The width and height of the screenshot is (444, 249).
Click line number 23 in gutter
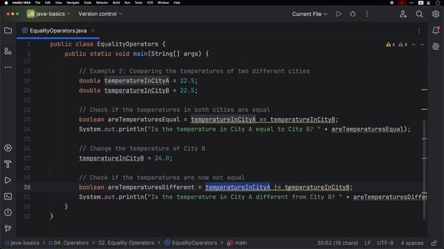(27, 120)
